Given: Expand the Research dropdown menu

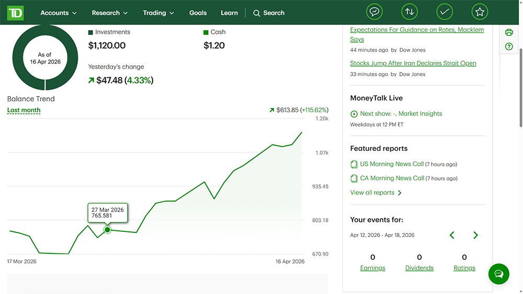Looking at the screenshot, I should pos(110,13).
